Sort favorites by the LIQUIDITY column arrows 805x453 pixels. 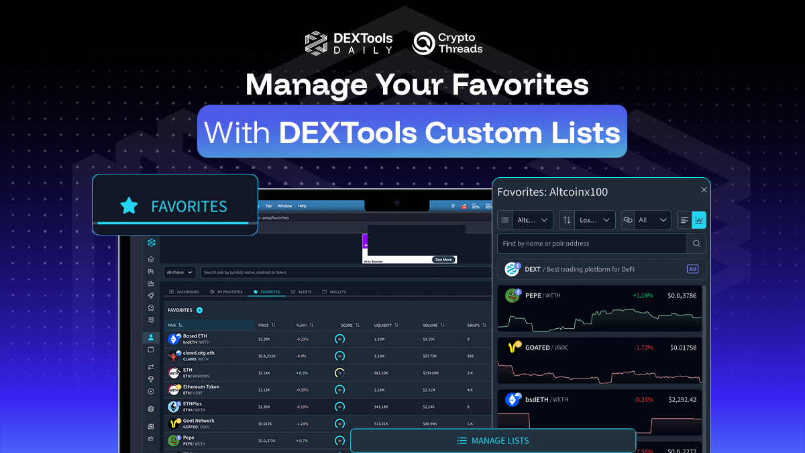pos(396,325)
